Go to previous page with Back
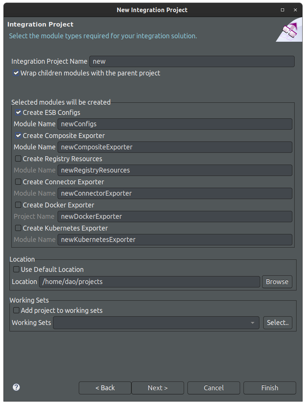The width and height of the screenshot is (306, 405). point(105,388)
